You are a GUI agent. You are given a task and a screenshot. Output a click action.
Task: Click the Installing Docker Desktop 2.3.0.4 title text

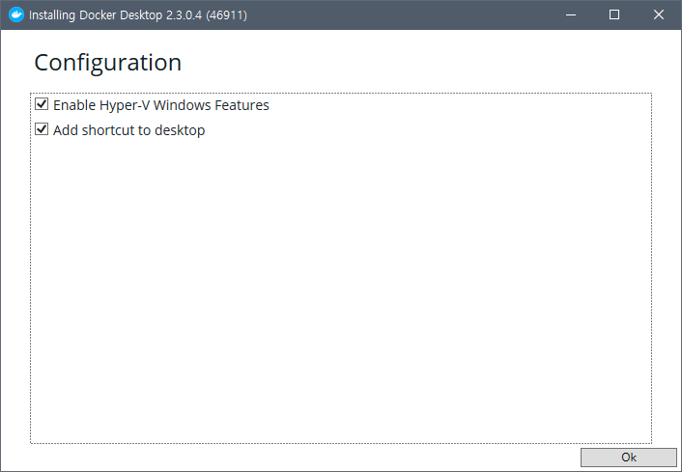(138, 15)
